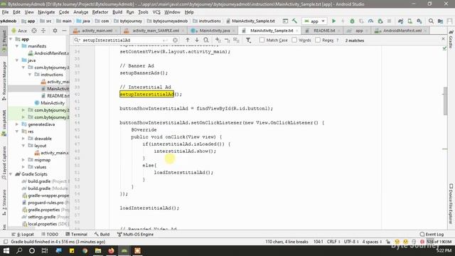Open Firefox from taskbar
This screenshot has height=256, width=455.
111,250
